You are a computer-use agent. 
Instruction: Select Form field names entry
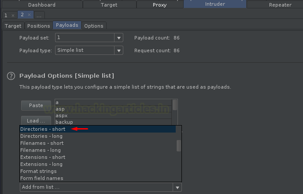[x=42, y=178]
